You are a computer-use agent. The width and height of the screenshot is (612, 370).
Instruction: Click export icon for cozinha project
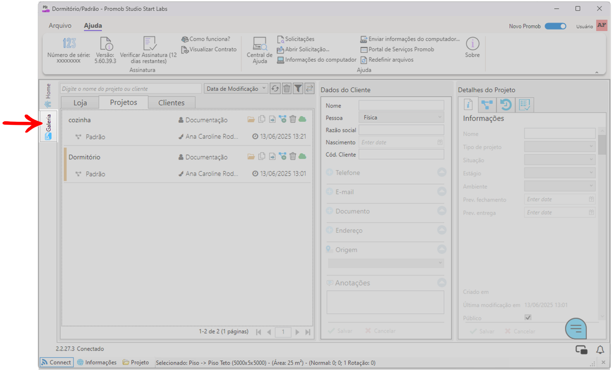(272, 119)
